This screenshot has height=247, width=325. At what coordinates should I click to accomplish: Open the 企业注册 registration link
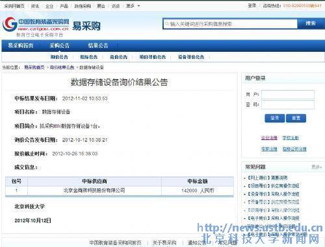(269, 138)
